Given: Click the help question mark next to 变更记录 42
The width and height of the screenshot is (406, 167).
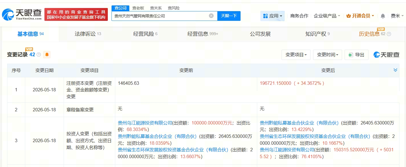Looking at the screenshot, I should pyautogui.click(x=39, y=55).
